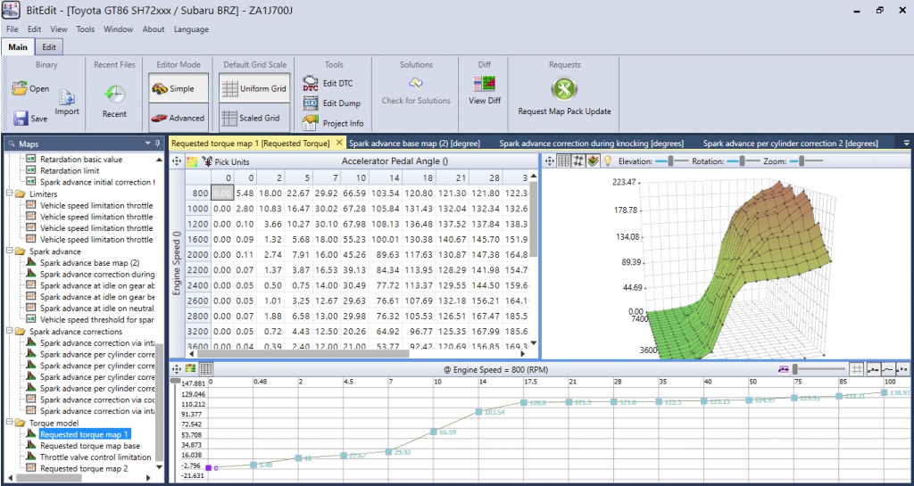Switch to the Edit ribbon tab
This screenshot has width=914, height=486.
[50, 48]
